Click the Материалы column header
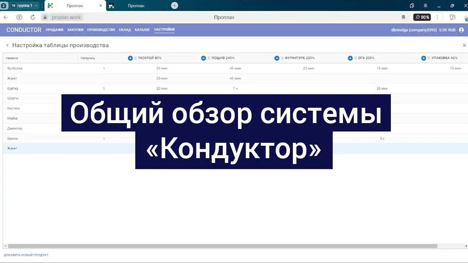468x263 pixels. click(x=88, y=58)
